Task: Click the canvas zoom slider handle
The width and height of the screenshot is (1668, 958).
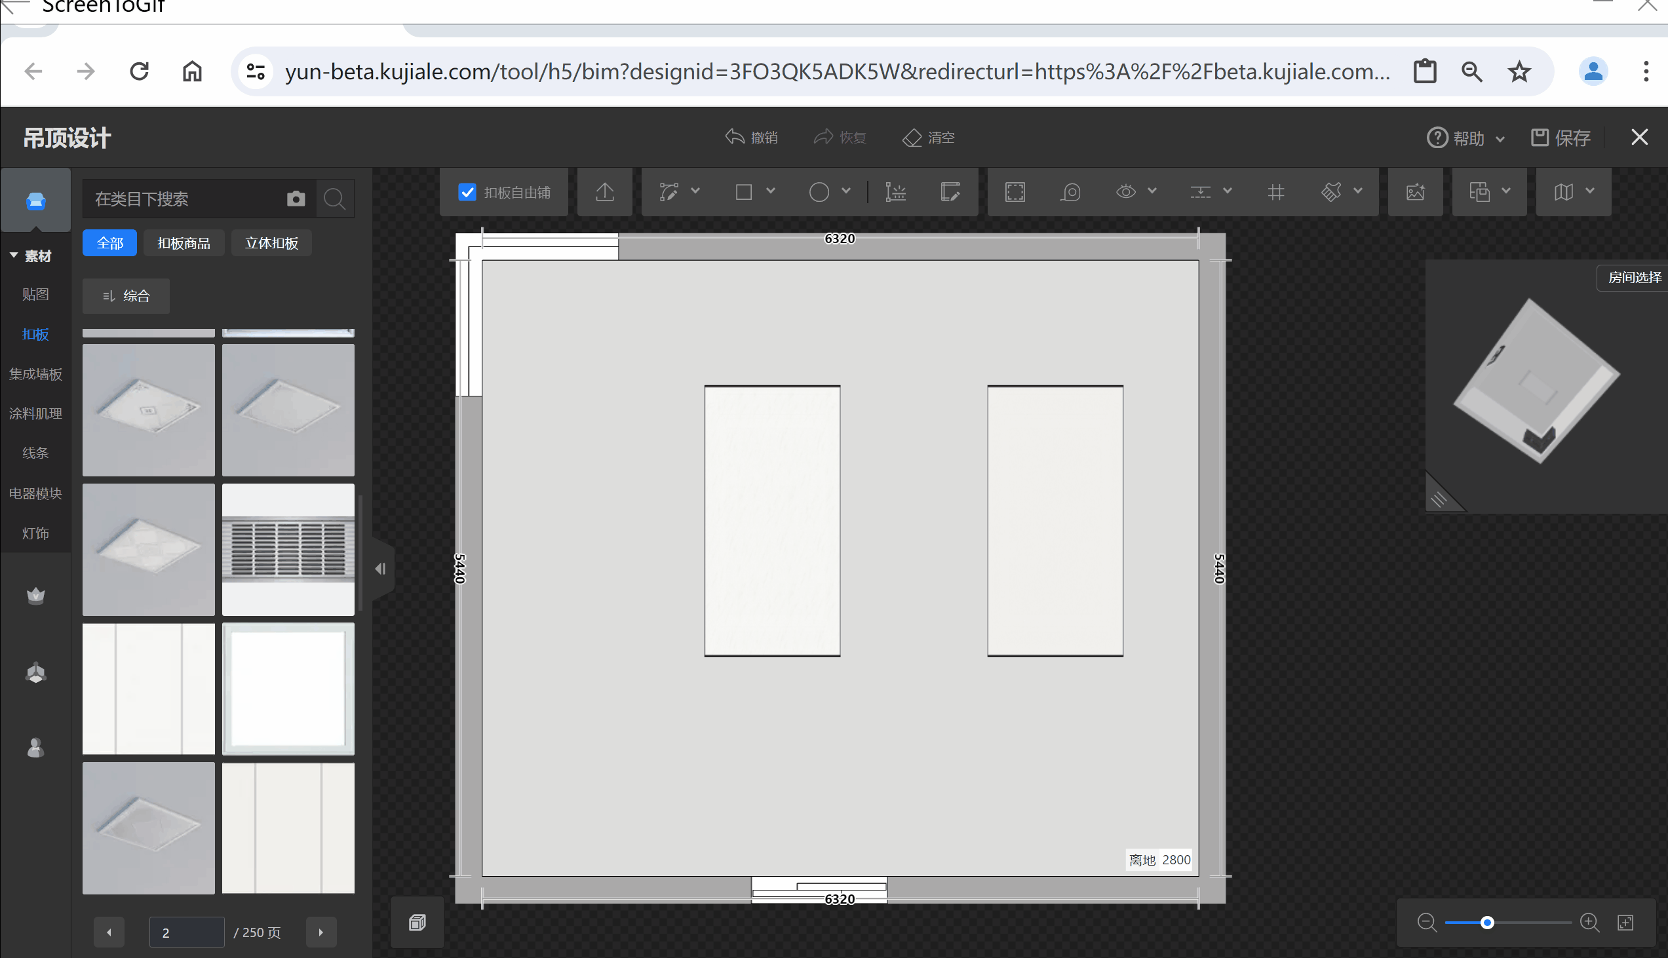Action: pos(1487,923)
